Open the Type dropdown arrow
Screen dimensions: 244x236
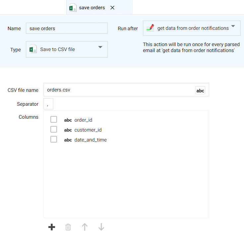[100, 47]
